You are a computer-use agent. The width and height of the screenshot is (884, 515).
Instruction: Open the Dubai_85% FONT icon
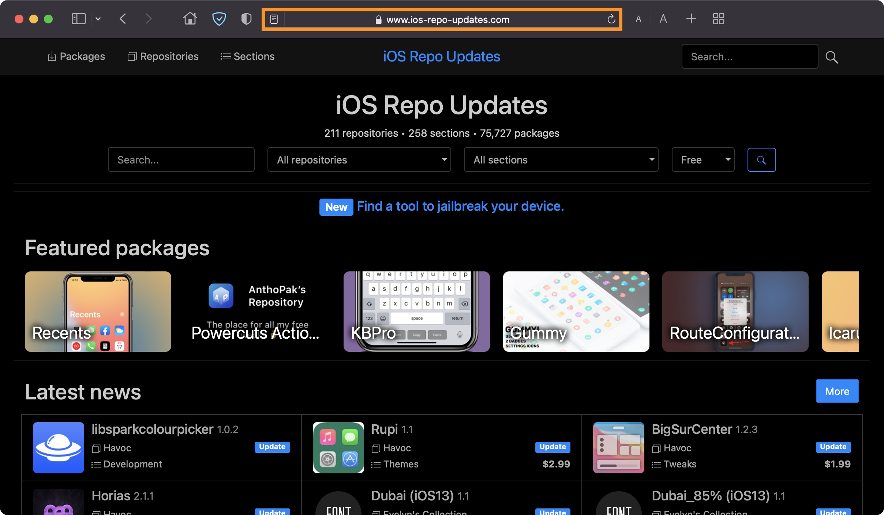pyautogui.click(x=619, y=503)
